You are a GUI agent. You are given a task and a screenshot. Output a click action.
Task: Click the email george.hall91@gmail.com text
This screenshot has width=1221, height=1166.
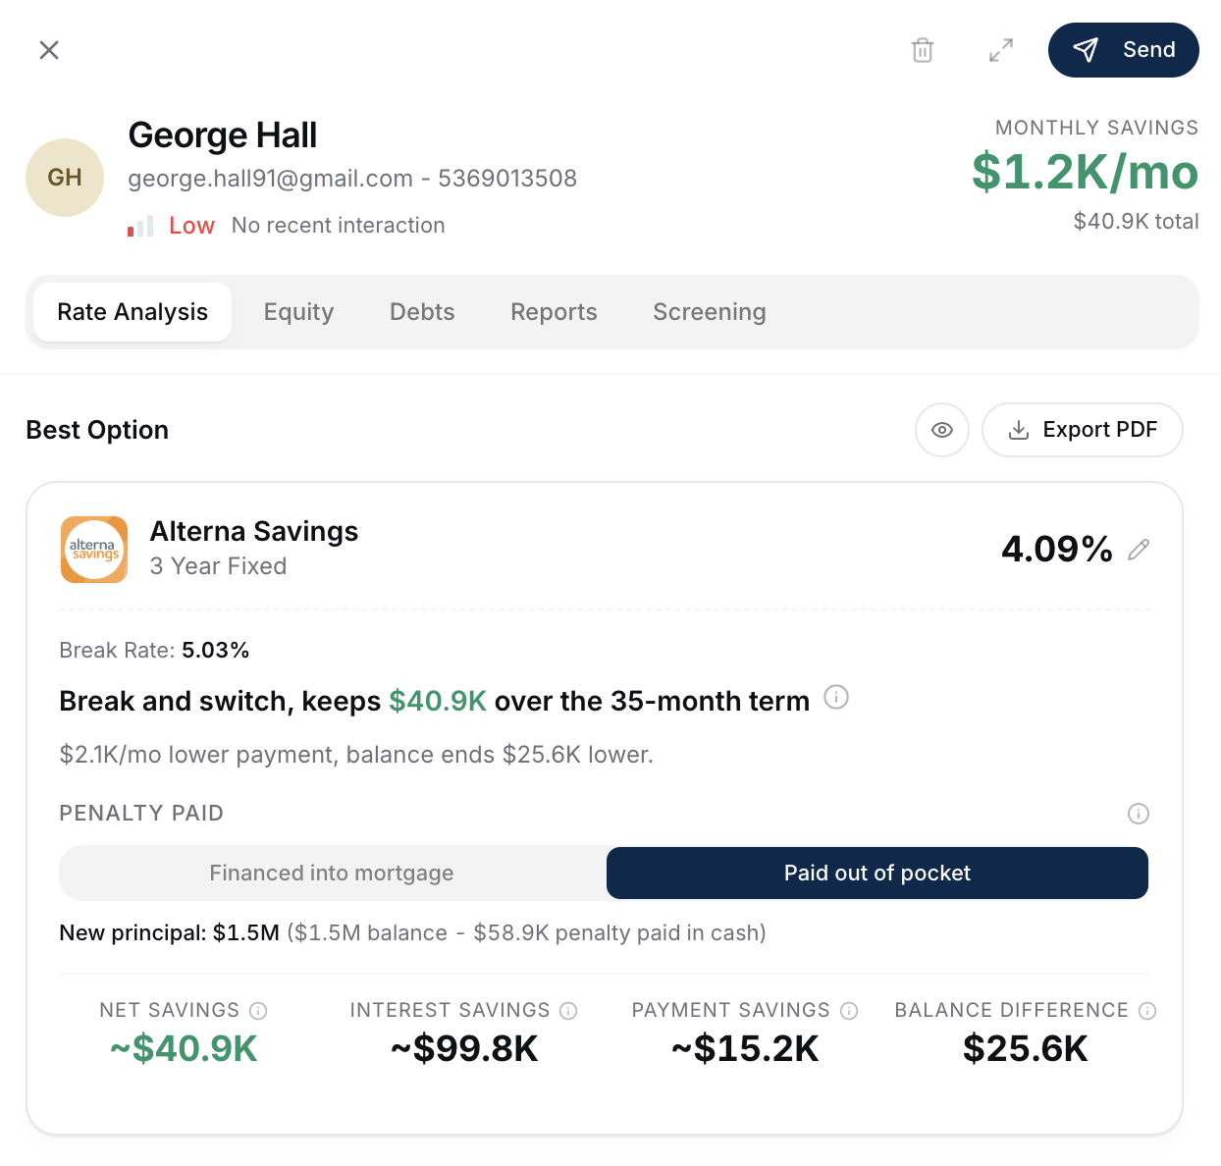pos(270,179)
